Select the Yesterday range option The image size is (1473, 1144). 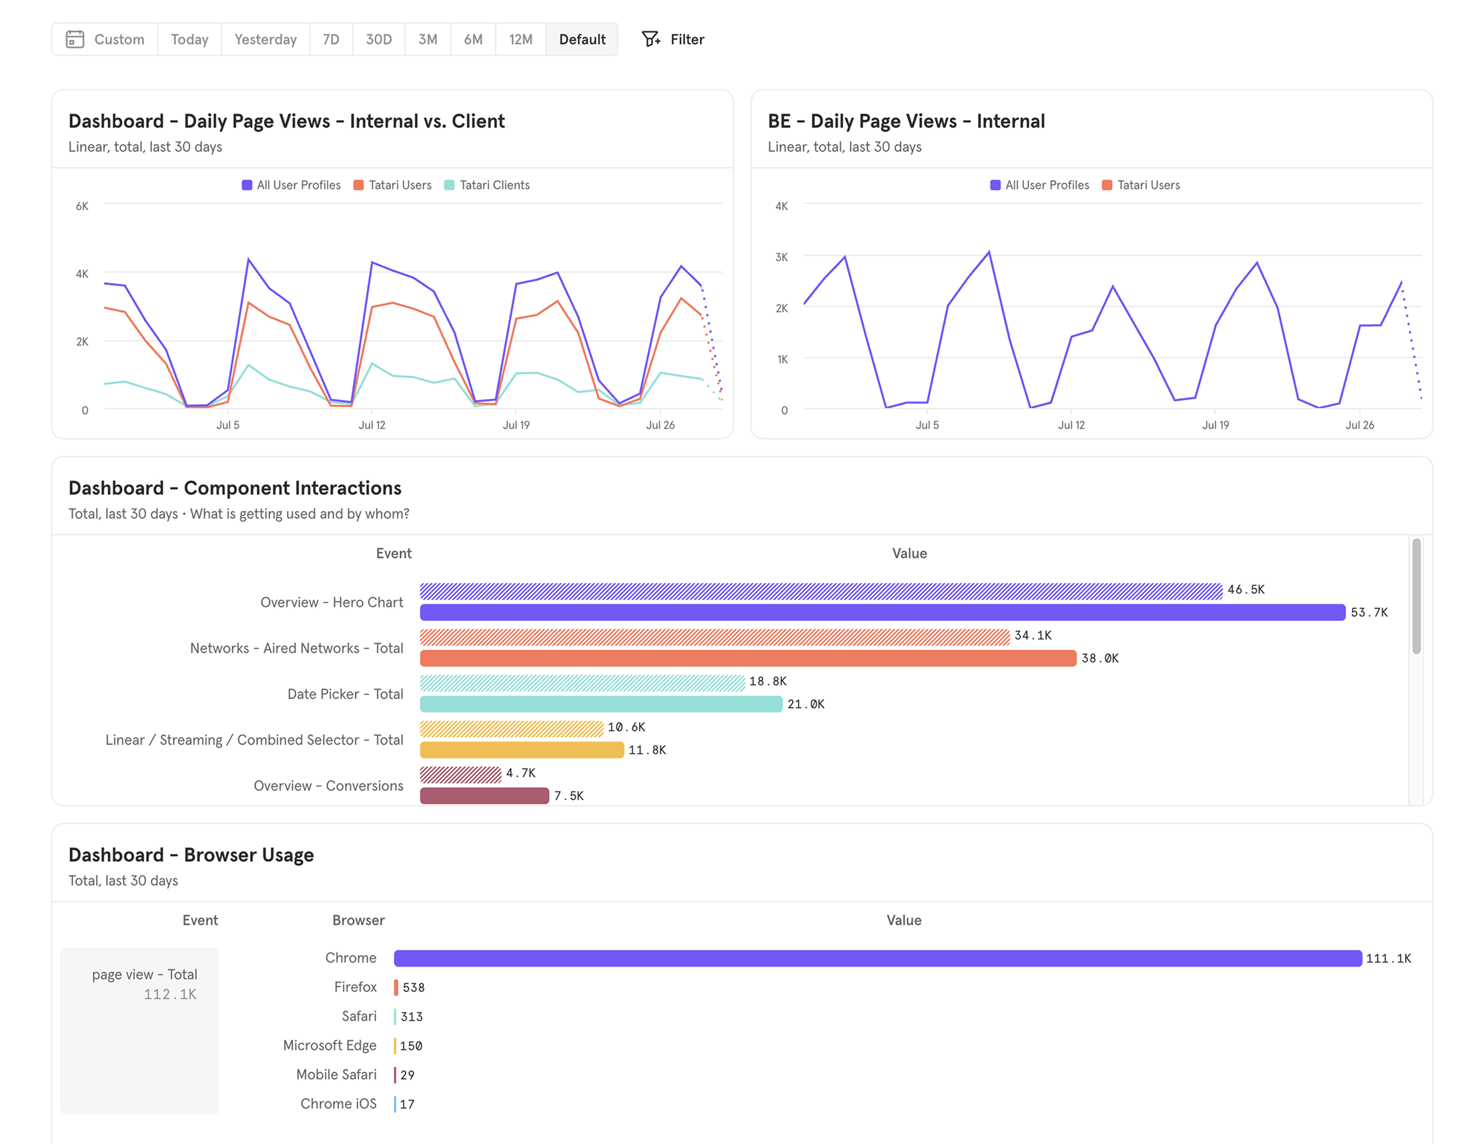265,39
